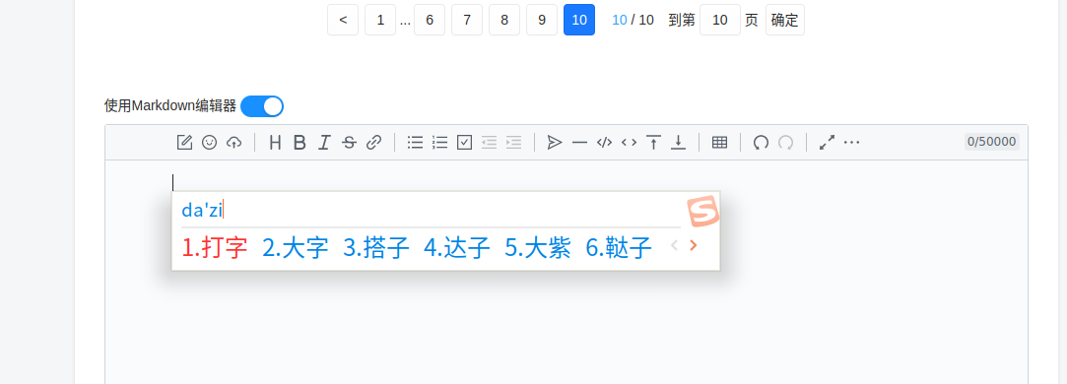The height and width of the screenshot is (384, 1067).
Task: Apply strikethrough formatting
Action: 349,143
